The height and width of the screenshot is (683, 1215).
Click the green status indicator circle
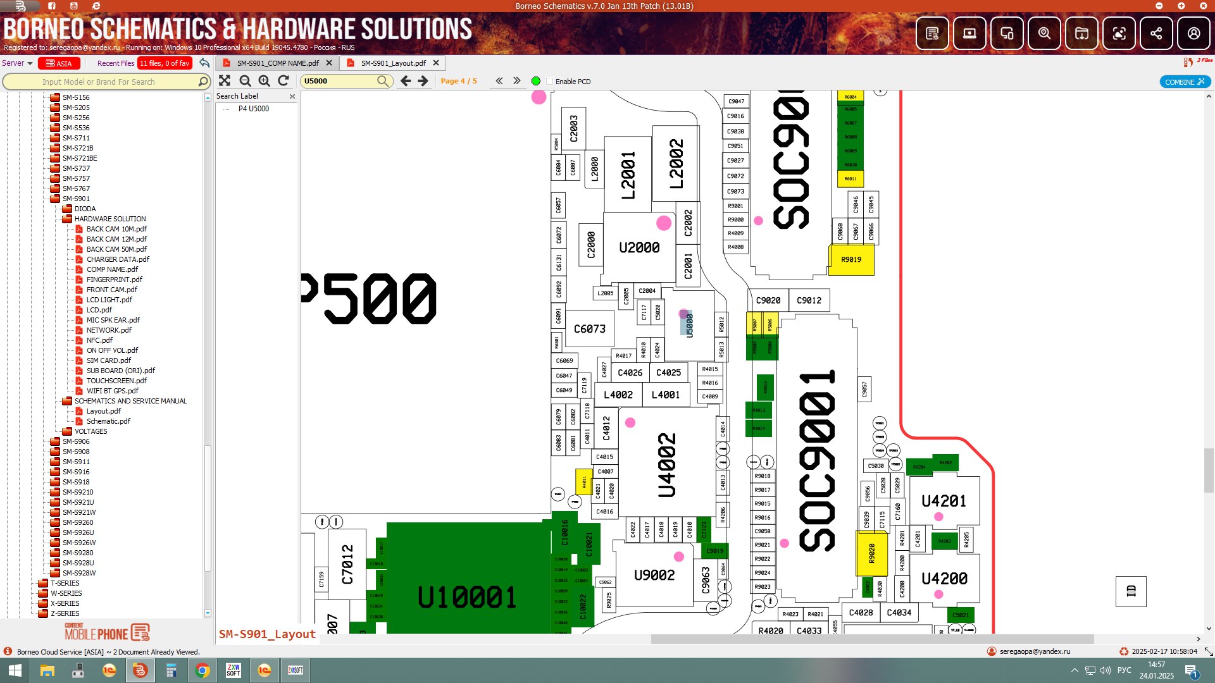[536, 81]
